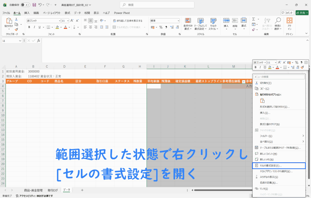Image resolution: width=311 pixels, height=198 pixels.
Task: Expand the ribbon font size dropdown
Action: coord(67,21)
